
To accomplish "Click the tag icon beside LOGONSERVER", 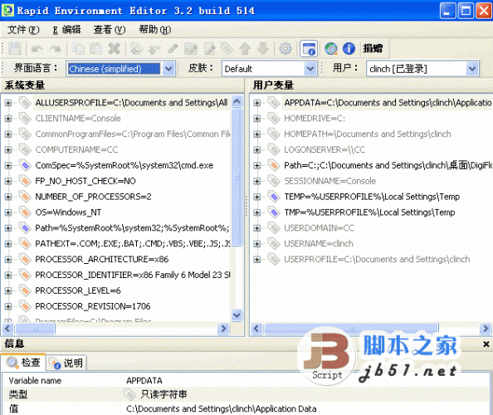I will [x=274, y=149].
